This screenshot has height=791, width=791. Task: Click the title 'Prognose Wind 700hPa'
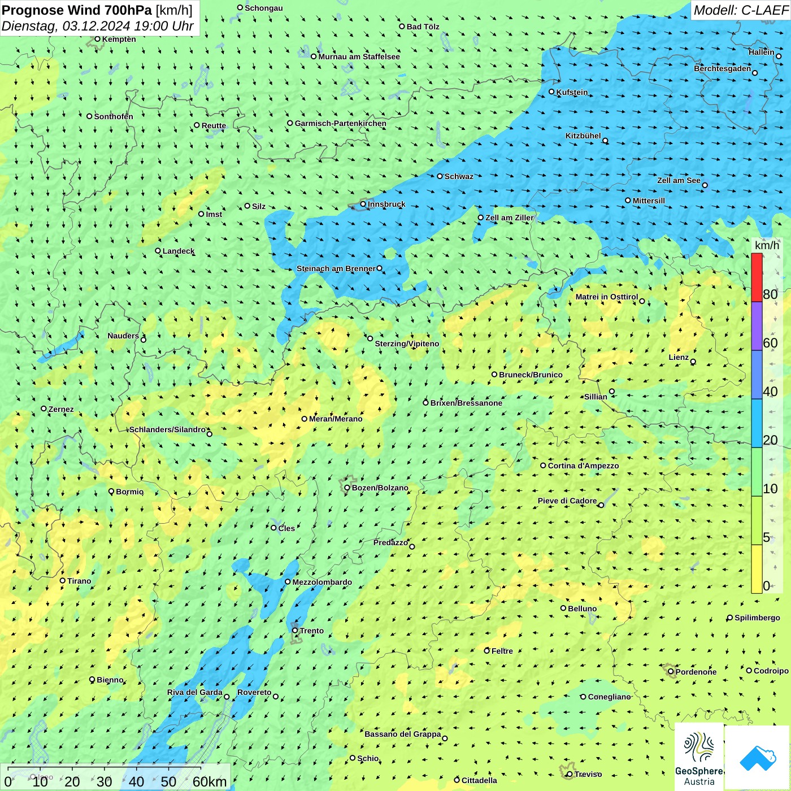click(x=77, y=10)
